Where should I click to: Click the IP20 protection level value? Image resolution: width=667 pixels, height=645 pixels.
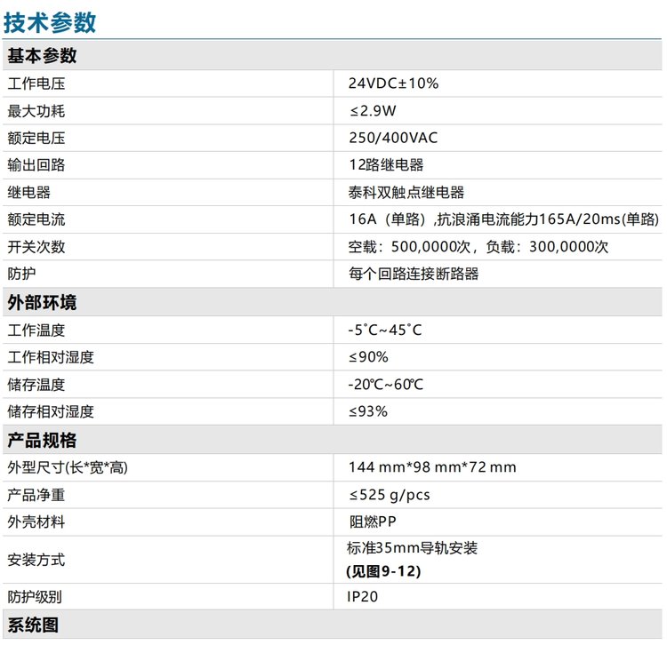click(x=363, y=597)
